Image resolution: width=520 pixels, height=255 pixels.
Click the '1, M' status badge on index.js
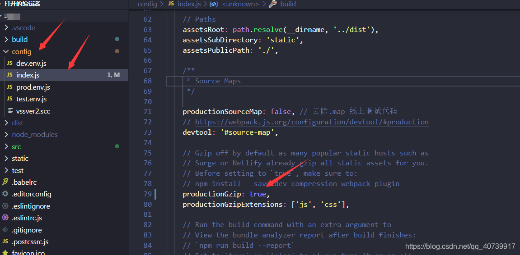(x=113, y=75)
